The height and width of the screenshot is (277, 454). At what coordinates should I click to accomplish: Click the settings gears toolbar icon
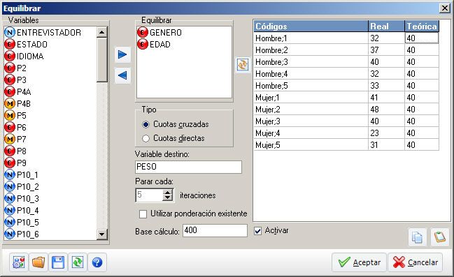[x=19, y=262]
